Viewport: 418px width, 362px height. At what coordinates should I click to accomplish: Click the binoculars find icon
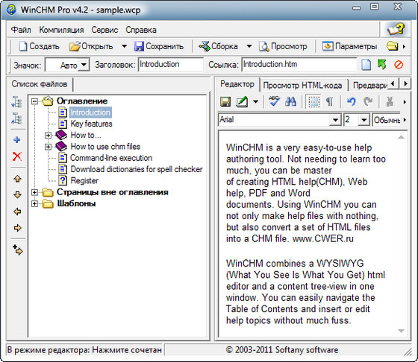pyautogui.click(x=290, y=101)
